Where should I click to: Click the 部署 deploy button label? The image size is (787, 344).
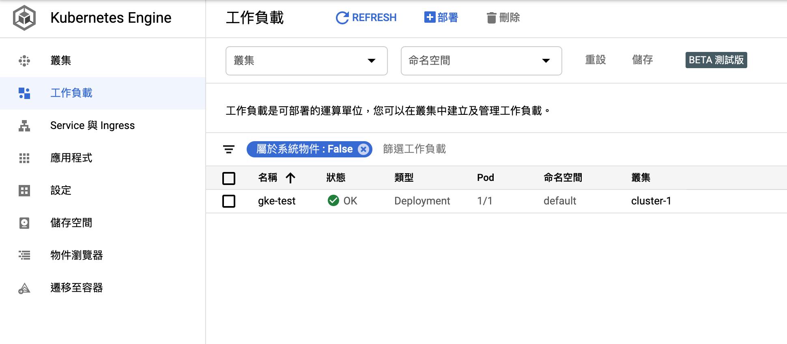click(x=447, y=17)
